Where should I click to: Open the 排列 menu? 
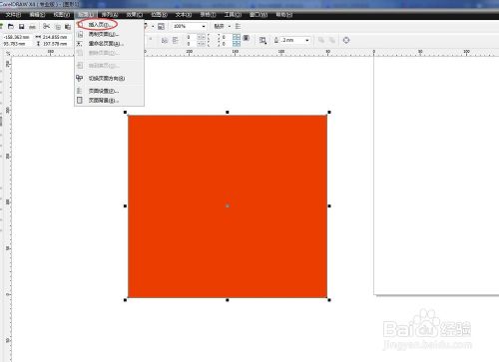pos(110,15)
